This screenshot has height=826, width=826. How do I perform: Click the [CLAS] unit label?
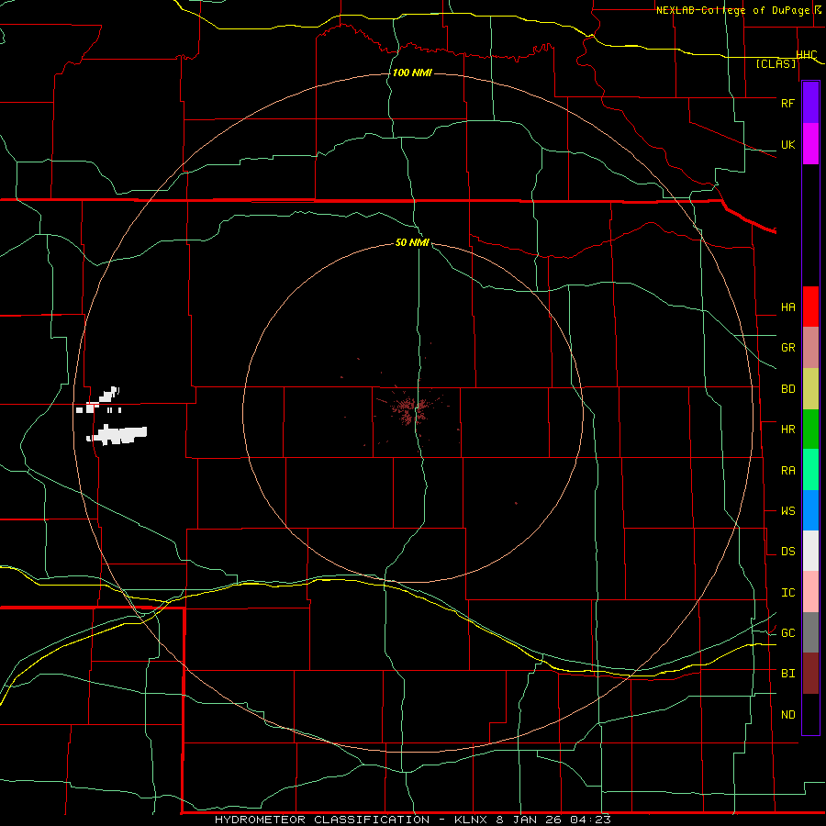coord(776,63)
